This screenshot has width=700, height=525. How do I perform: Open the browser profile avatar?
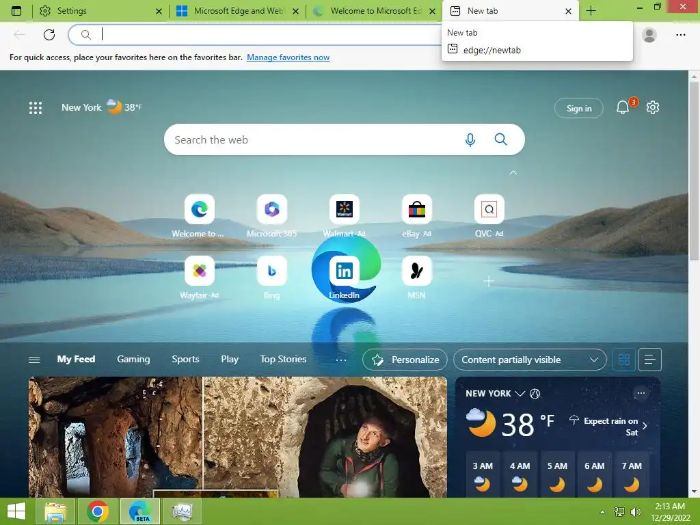[x=649, y=34]
